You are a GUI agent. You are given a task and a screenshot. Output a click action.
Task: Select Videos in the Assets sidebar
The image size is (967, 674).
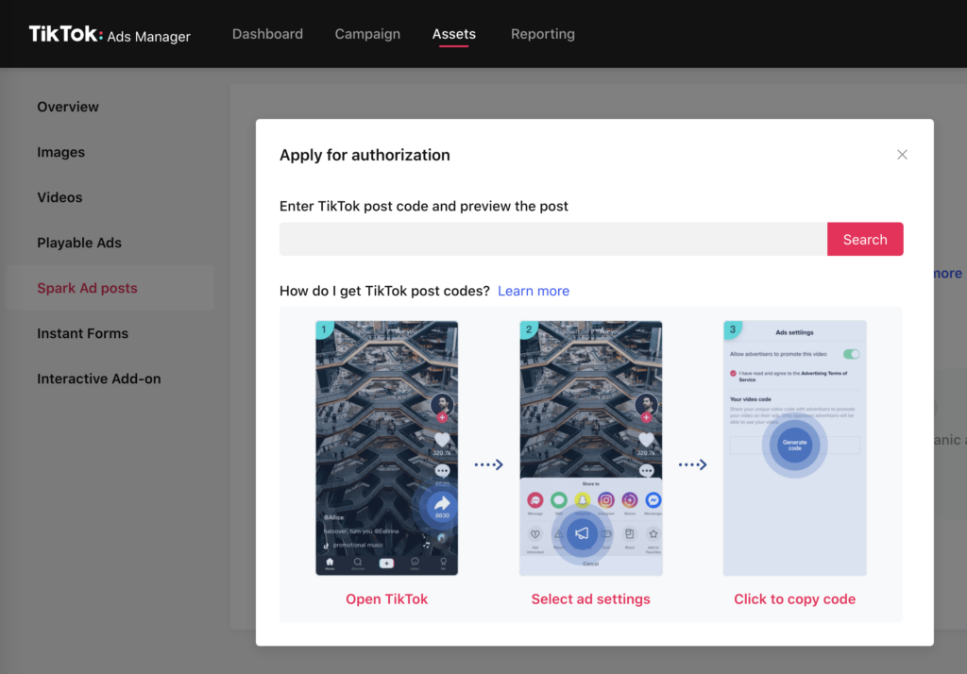coord(59,196)
